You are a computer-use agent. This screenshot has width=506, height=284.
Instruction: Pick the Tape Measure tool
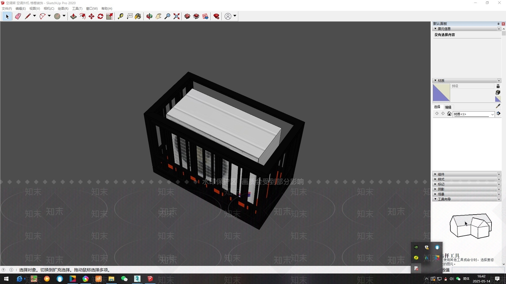click(x=120, y=16)
